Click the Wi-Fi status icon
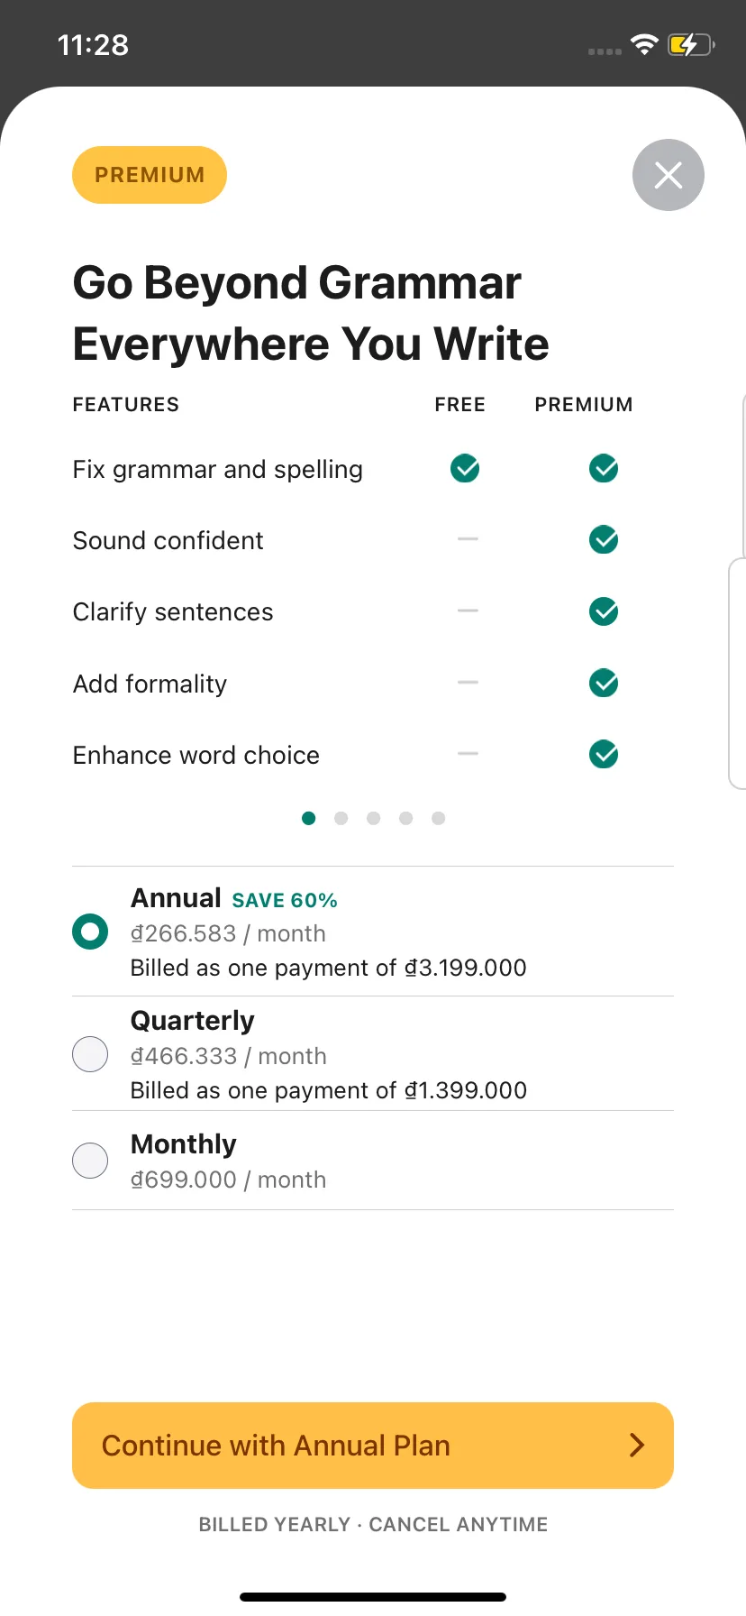This screenshot has height=1616, width=746. click(644, 44)
